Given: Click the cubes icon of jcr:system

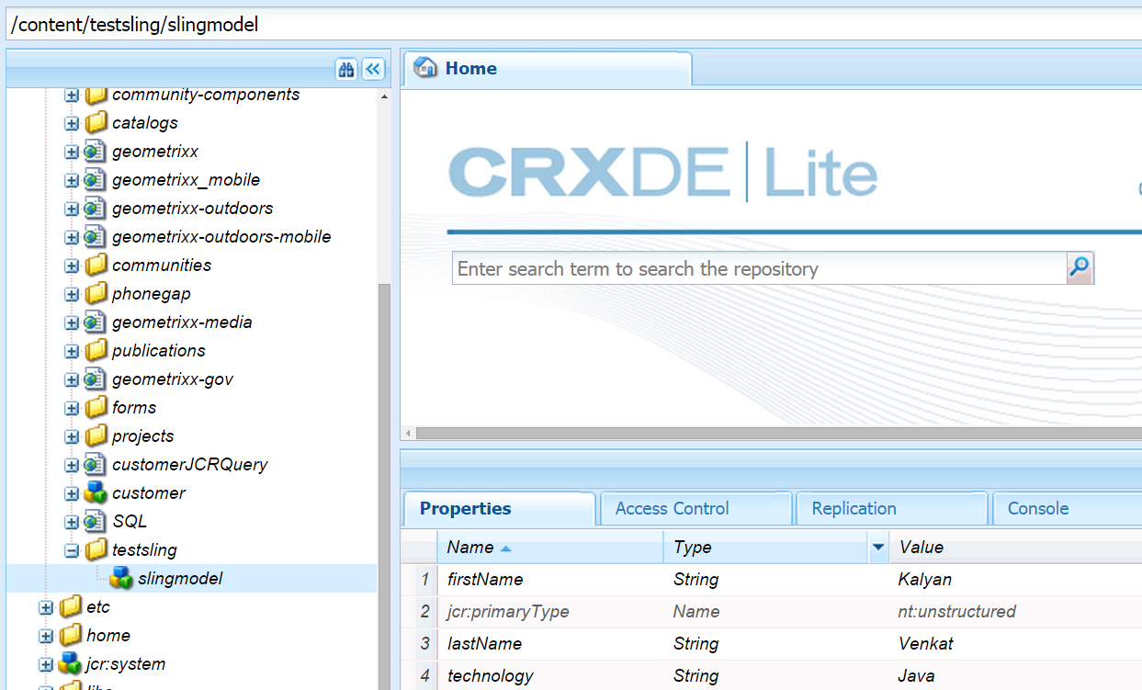Looking at the screenshot, I should pos(70,664).
